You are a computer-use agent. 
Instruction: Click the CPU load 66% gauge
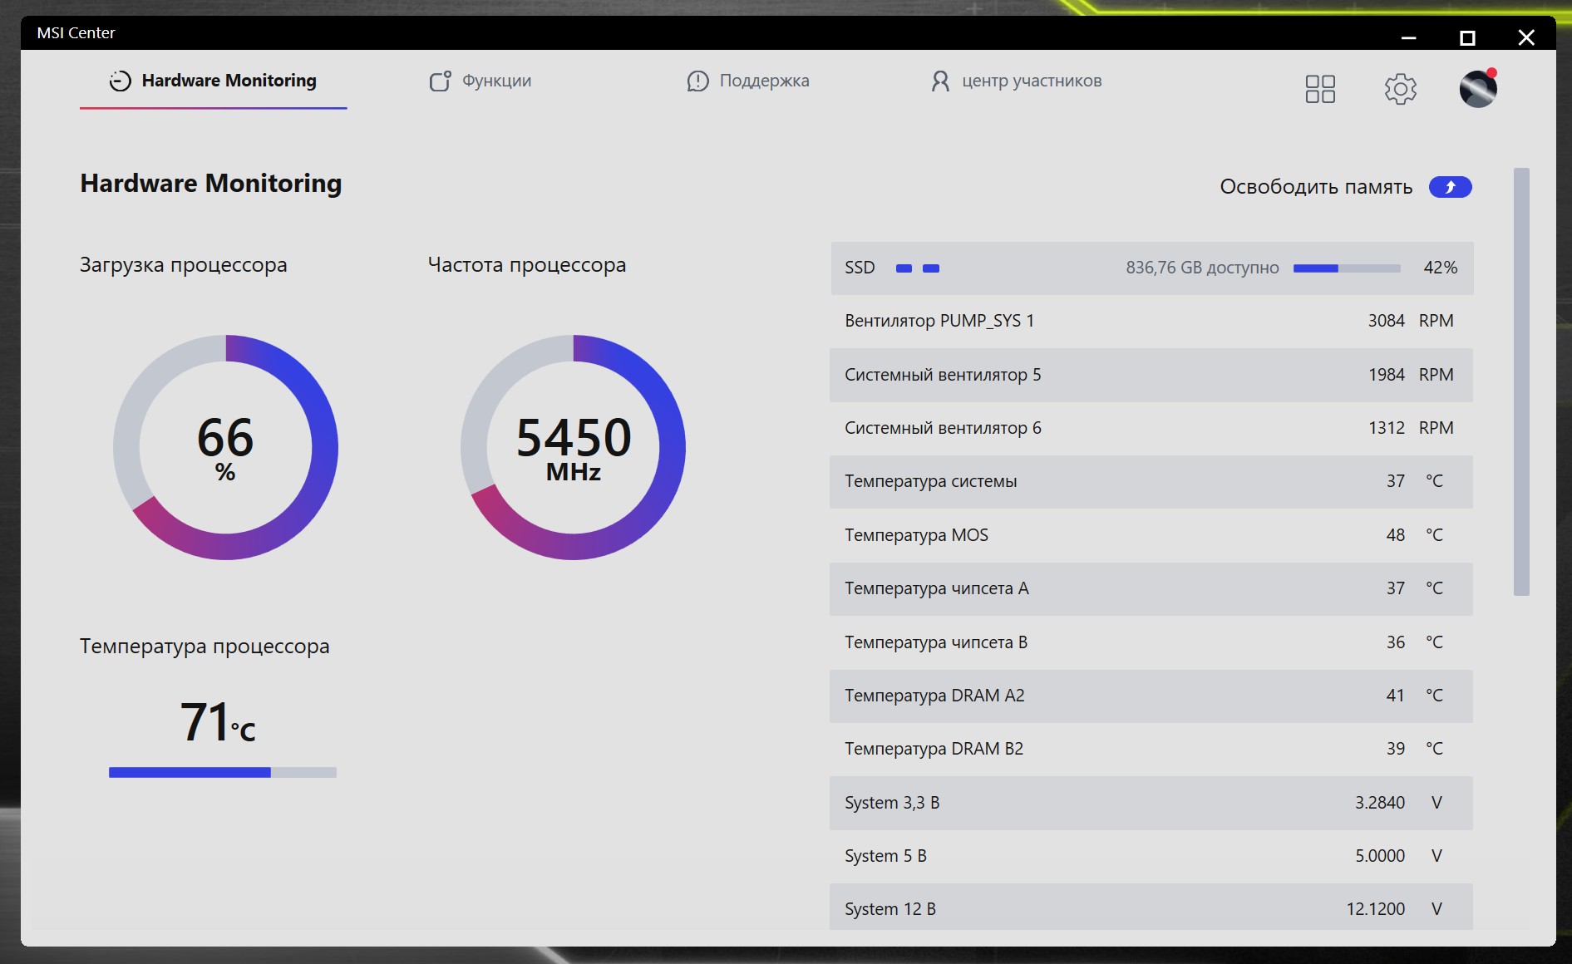coord(225,447)
